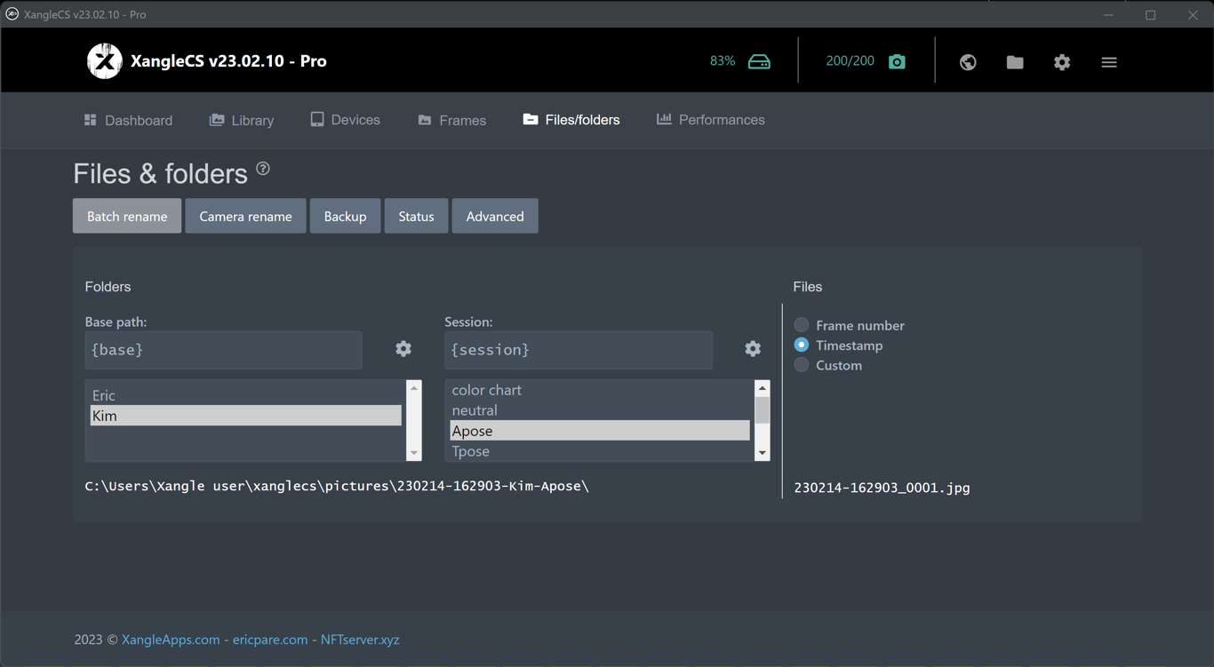The height and width of the screenshot is (667, 1214).
Task: Open the hamburger menu icon
Action: pyautogui.click(x=1109, y=62)
